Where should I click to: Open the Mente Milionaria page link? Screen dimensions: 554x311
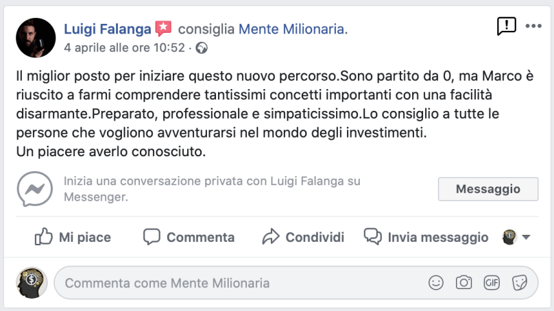tap(292, 29)
